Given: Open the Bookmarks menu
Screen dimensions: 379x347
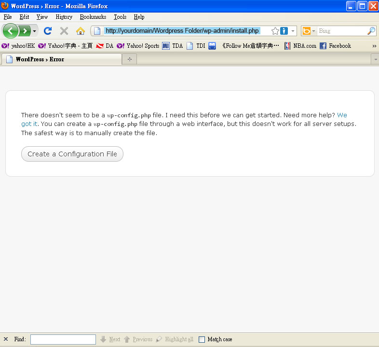Looking at the screenshot, I should tap(93, 17).
